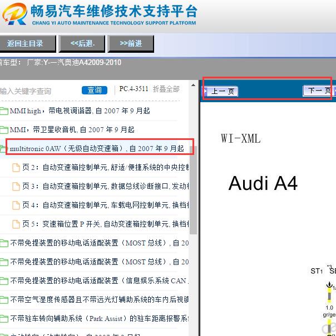Expand folder icon of 不带免提装置 (信息娱乐系统 CAN)
This screenshot has height=336, width=336.
pyautogui.click(x=4, y=281)
